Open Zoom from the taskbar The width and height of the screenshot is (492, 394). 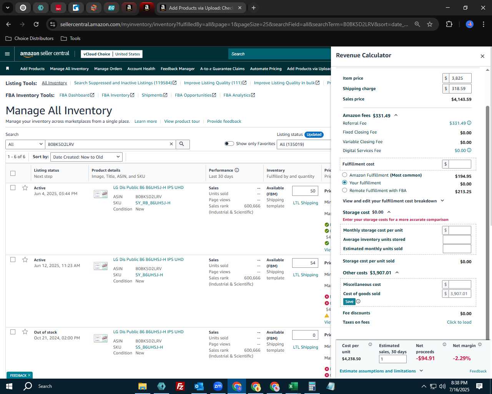[x=218, y=386]
